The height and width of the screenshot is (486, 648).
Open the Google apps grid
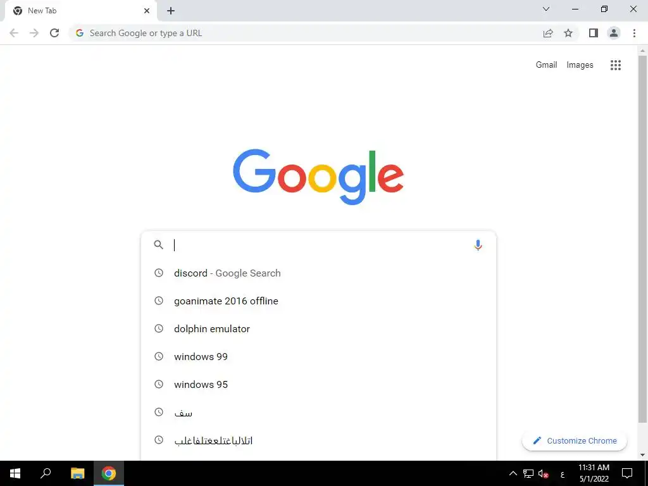tap(615, 65)
